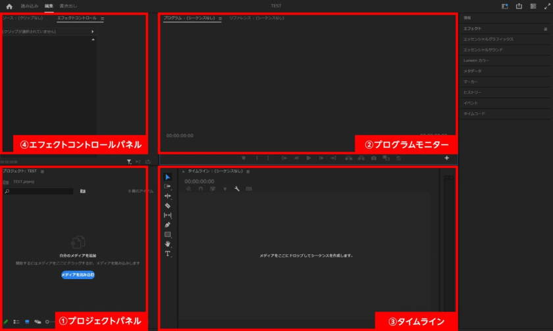Open the Timeline panel hamburger menu
This screenshot has height=331, width=553.
[x=248, y=171]
